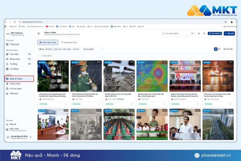Filter by Tất cả status

[x=41, y=49]
